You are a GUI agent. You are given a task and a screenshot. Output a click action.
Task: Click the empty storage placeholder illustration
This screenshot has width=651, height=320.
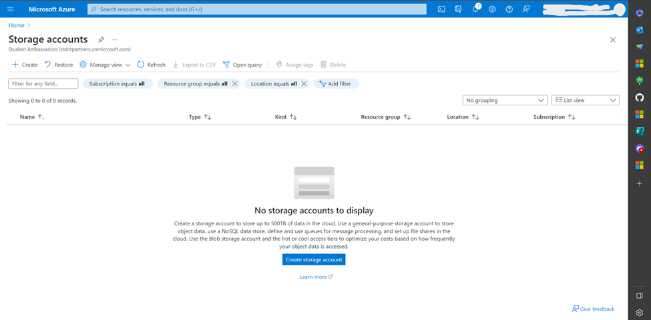coord(314,183)
